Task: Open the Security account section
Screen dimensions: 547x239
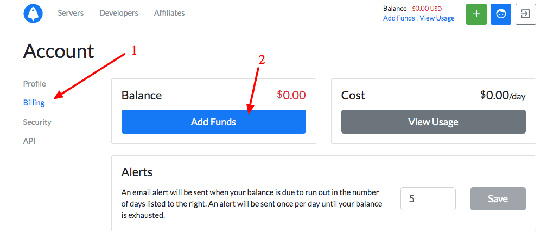Action: [x=37, y=122]
